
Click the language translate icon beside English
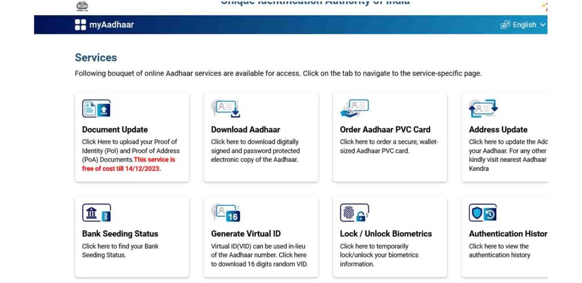505,25
